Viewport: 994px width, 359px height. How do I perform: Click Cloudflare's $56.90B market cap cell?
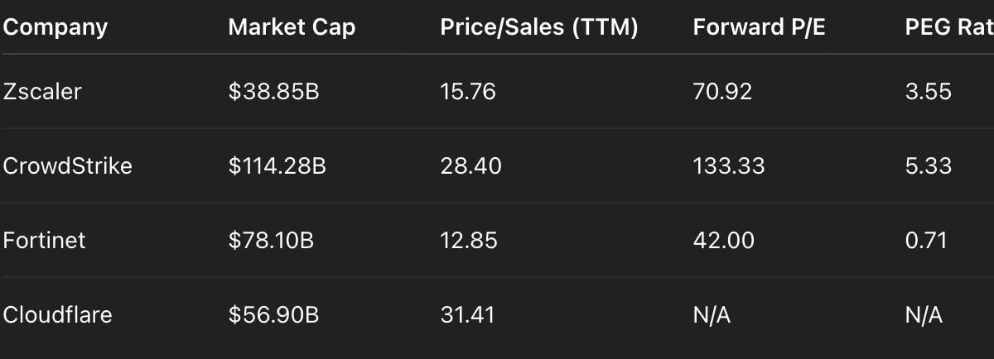click(274, 314)
